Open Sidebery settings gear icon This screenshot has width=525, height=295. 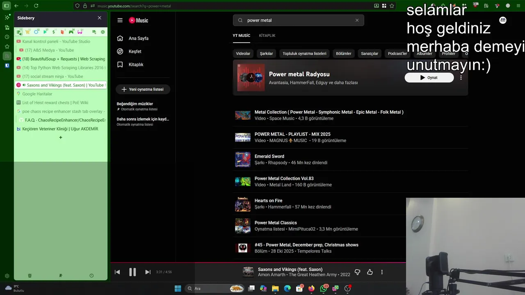[x=103, y=32]
